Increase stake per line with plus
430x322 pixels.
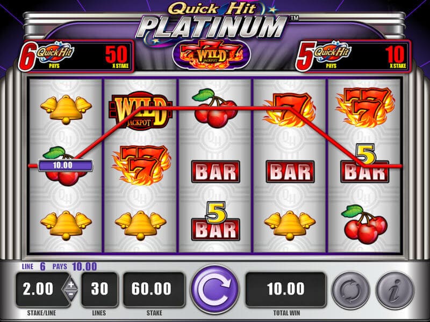pyautogui.click(x=71, y=284)
